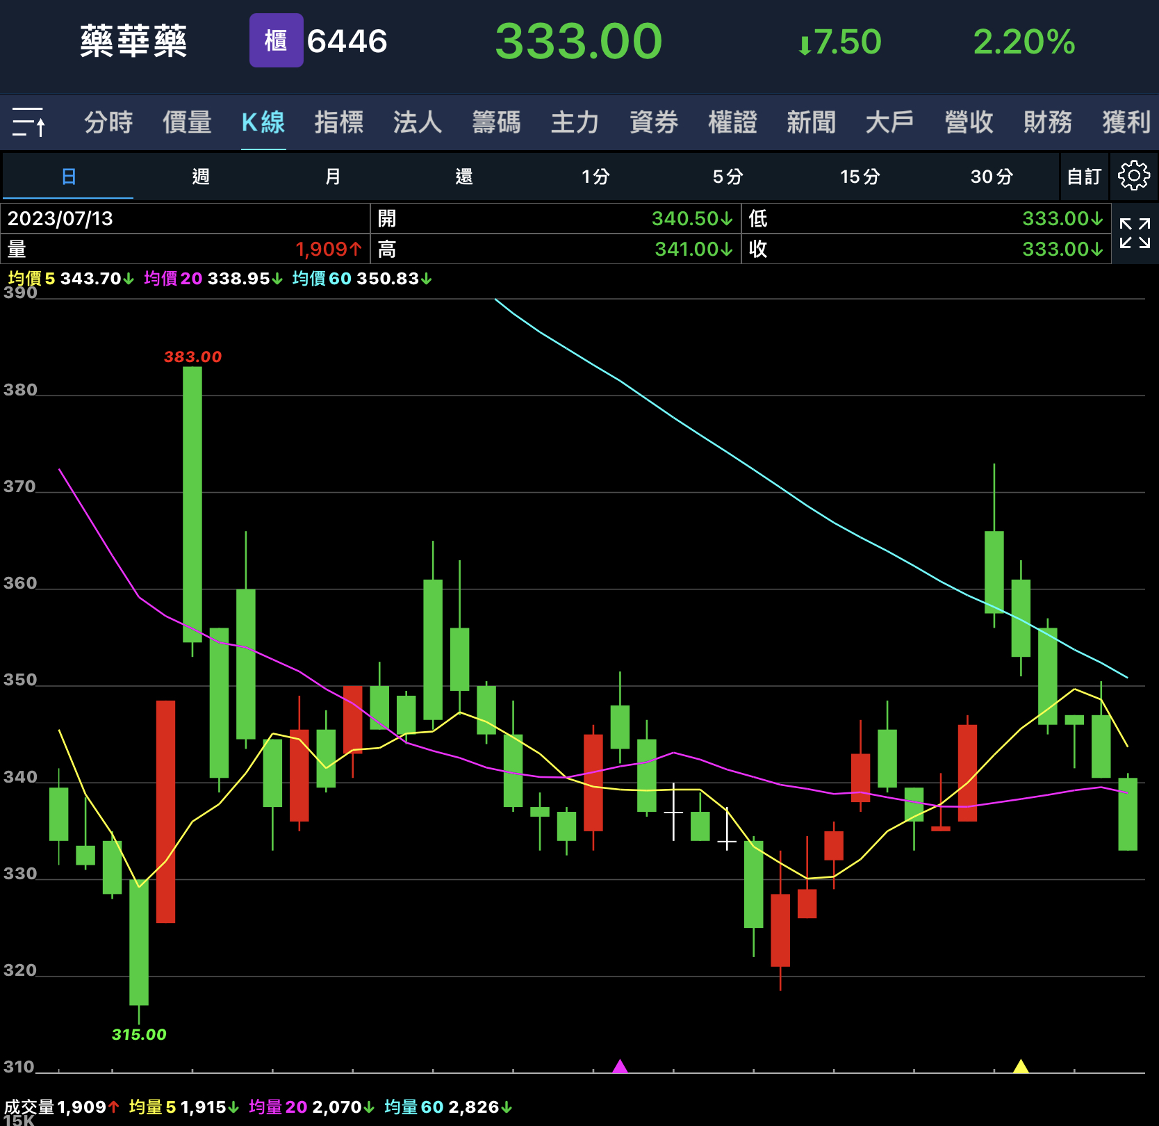Open the 權證 tab
The image size is (1159, 1126).
coord(732,122)
